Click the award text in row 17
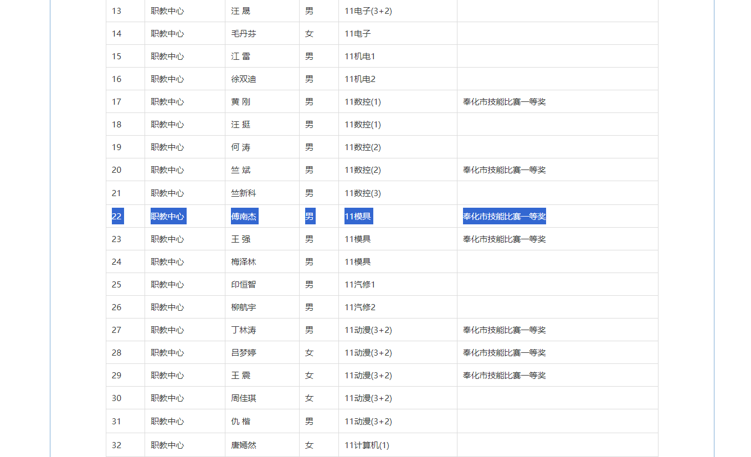Viewport: 751px width, 457px height. click(504, 102)
